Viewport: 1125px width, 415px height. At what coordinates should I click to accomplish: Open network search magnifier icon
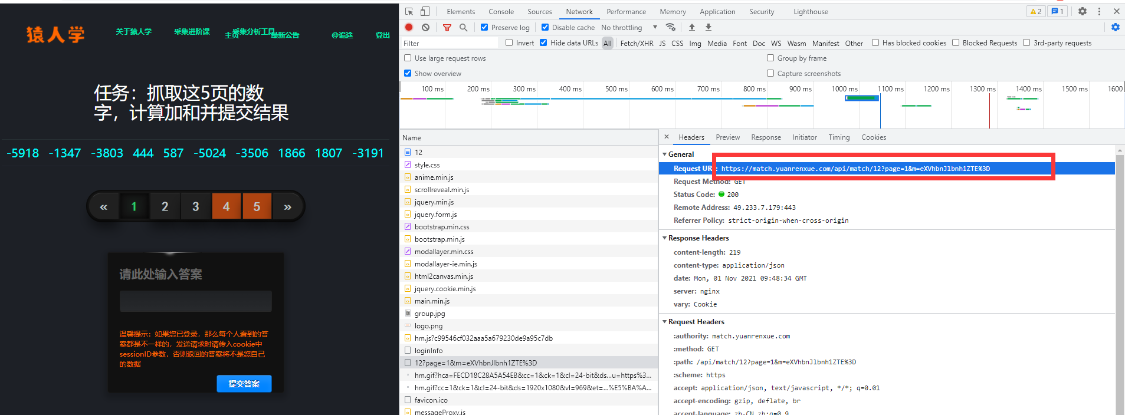(464, 27)
